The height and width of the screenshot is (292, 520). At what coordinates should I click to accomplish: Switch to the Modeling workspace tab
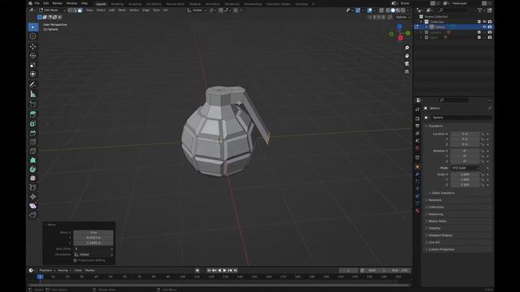[117, 4]
